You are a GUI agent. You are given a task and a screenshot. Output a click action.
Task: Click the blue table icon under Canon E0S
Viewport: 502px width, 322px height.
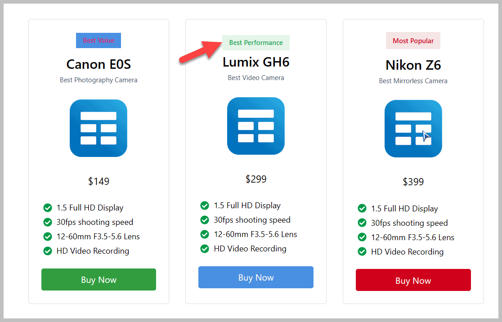point(99,128)
